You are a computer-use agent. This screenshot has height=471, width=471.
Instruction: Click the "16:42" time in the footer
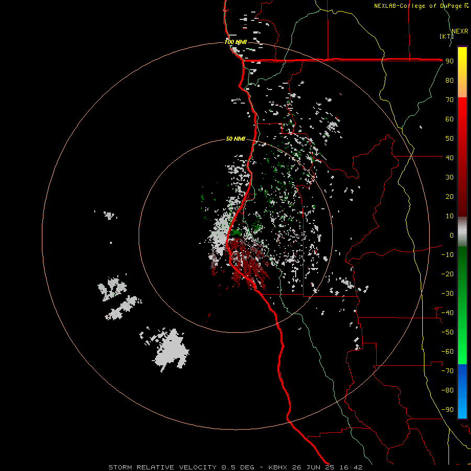pos(351,467)
